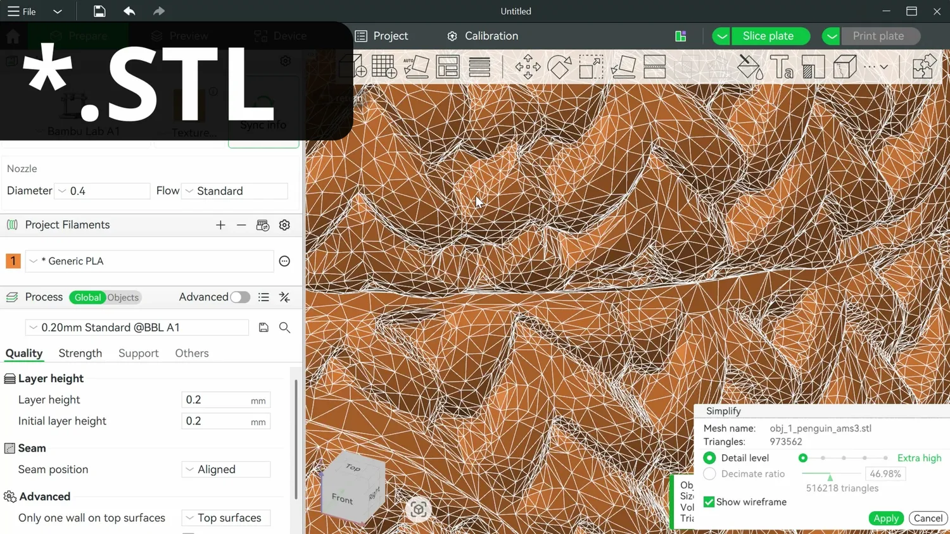The image size is (950, 534).
Task: Click the Save icon in title bar
Action: (x=99, y=11)
